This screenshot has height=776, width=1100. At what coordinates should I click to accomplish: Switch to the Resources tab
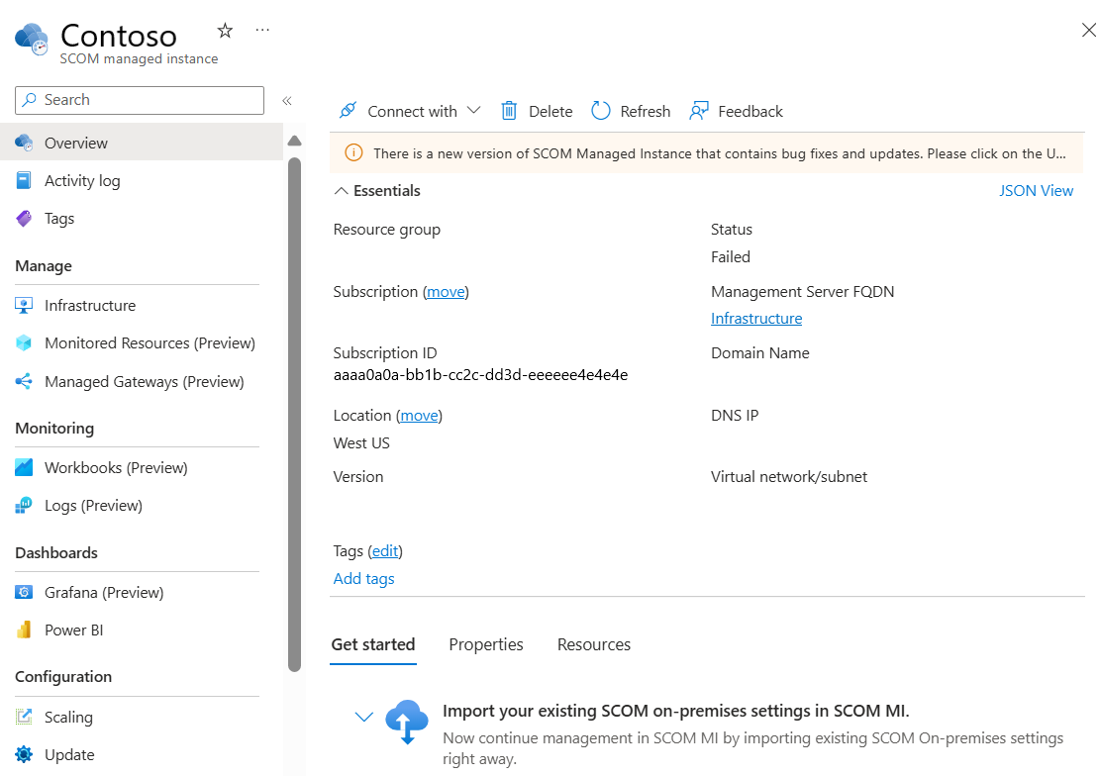click(593, 644)
